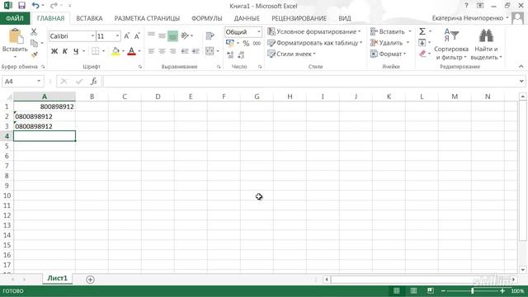The height and width of the screenshot is (297, 528).
Task: Toggle align text right
Action: coord(172,51)
